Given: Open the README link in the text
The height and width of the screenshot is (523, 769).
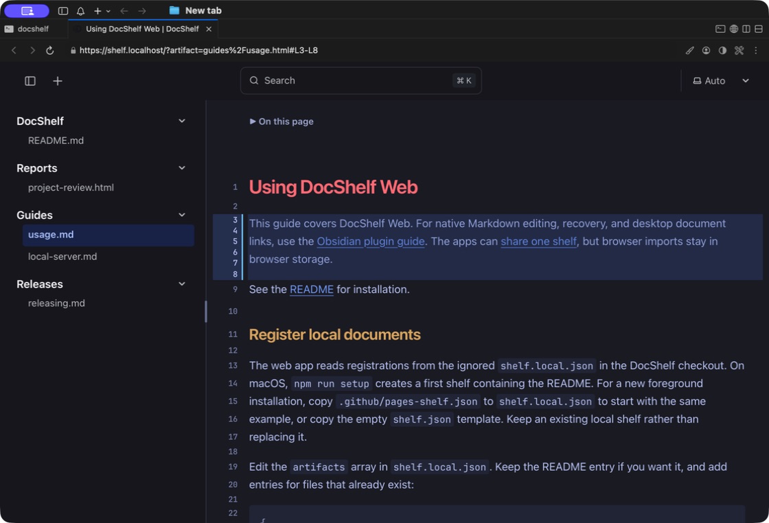Looking at the screenshot, I should pos(312,290).
